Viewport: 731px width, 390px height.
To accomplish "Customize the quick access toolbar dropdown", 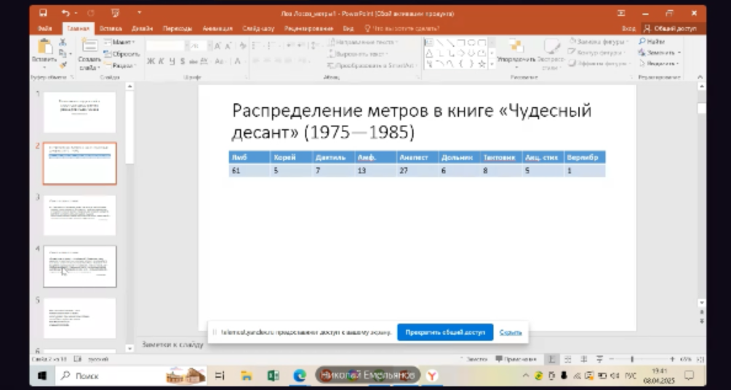I will point(139,13).
